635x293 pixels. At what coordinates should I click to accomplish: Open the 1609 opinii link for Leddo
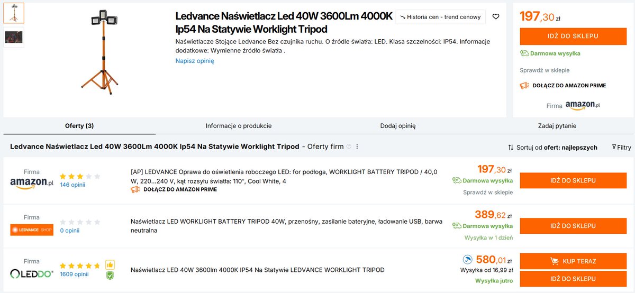click(x=74, y=274)
